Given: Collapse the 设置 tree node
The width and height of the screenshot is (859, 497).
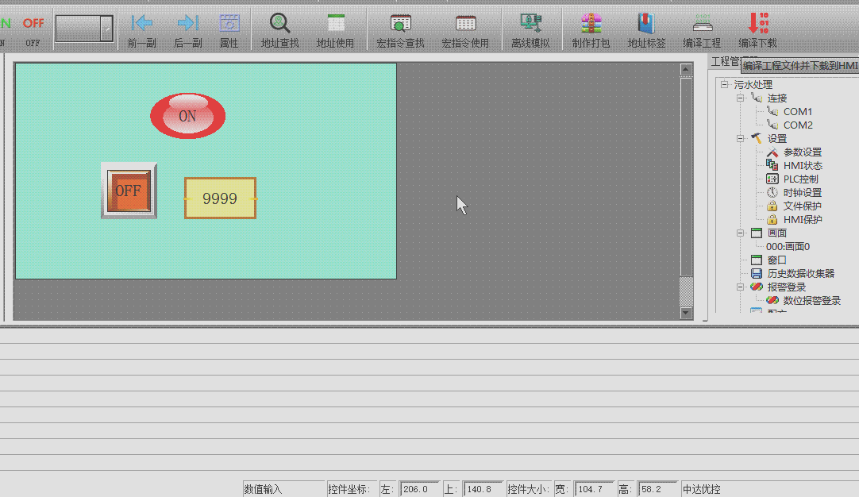Looking at the screenshot, I should pos(740,139).
